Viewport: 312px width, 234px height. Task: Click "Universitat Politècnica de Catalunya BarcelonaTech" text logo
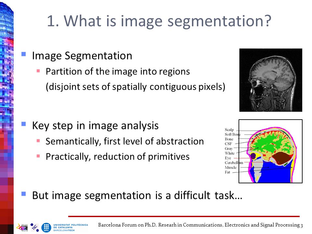(x=71, y=227)
